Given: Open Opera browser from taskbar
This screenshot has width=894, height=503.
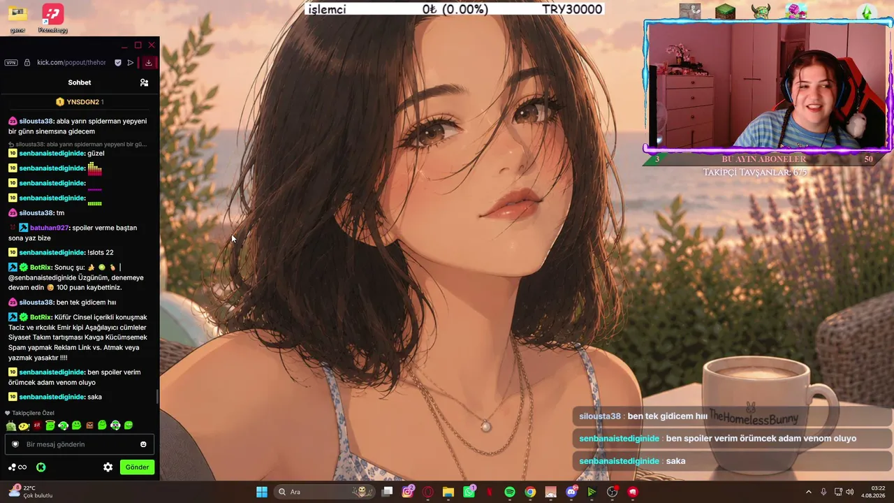Looking at the screenshot, I should (x=428, y=492).
